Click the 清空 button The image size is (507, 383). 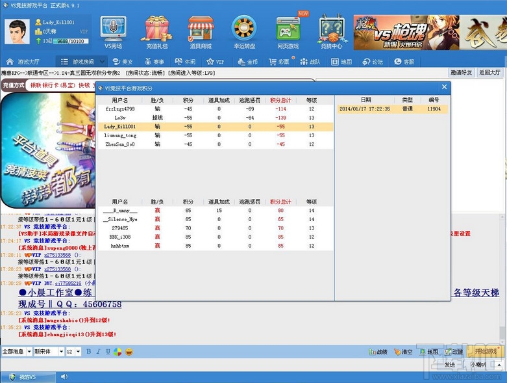(403, 352)
